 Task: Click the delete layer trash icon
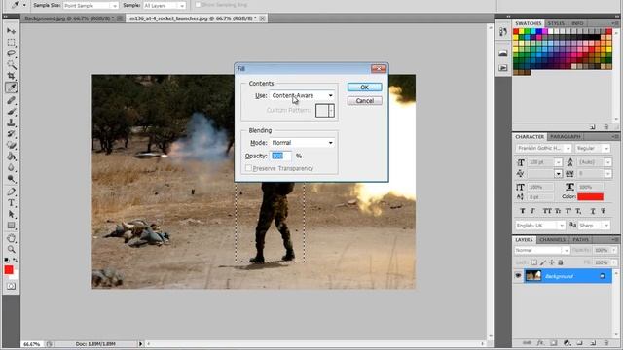click(606, 342)
